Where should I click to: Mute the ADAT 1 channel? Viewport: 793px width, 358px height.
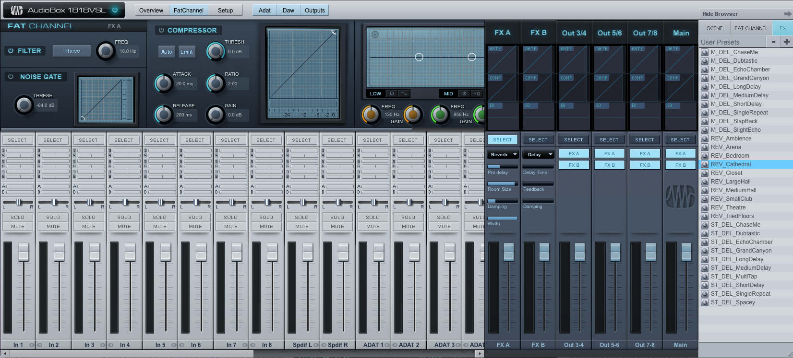[x=373, y=226]
